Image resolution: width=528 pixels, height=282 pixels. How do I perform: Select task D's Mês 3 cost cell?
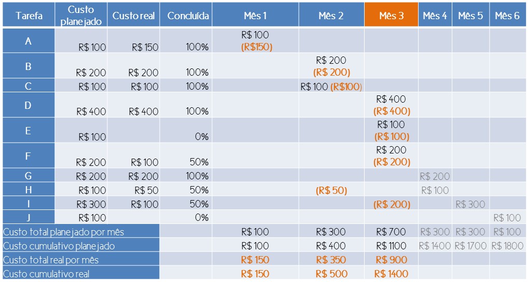[391, 105]
